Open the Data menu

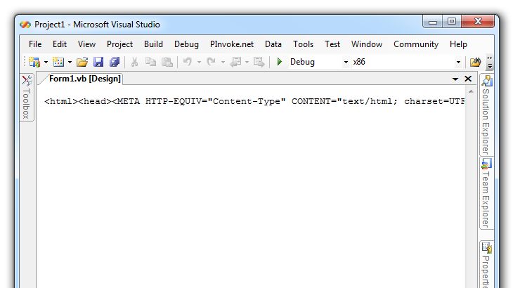click(x=273, y=44)
